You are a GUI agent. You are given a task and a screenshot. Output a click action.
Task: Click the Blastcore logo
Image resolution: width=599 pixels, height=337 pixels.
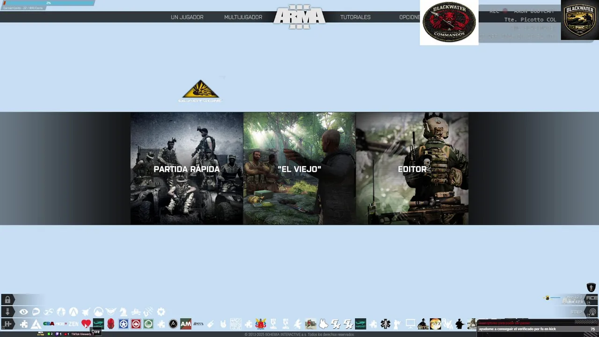pyautogui.click(x=200, y=91)
